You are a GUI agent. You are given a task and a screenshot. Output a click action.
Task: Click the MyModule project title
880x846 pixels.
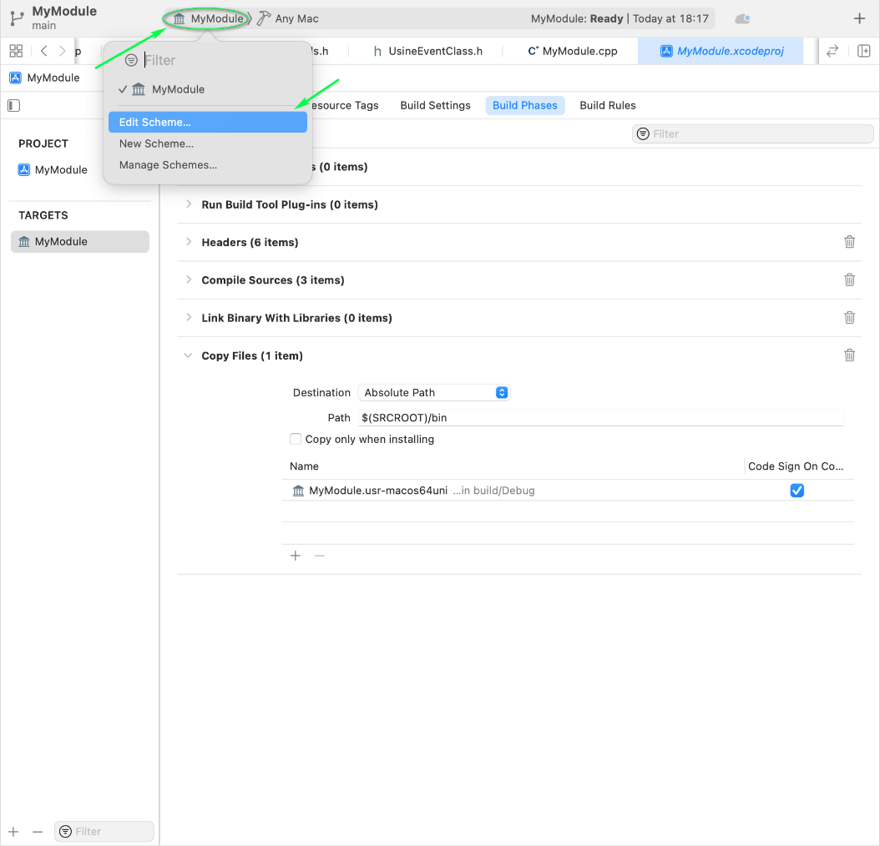tap(64, 11)
